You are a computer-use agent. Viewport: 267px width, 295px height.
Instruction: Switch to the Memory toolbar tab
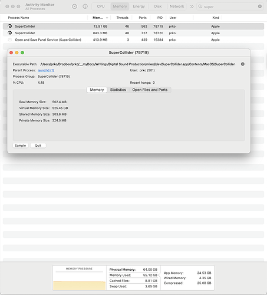coord(120,6)
